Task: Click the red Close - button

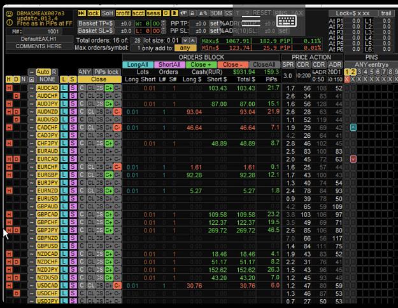Action: [x=232, y=65]
